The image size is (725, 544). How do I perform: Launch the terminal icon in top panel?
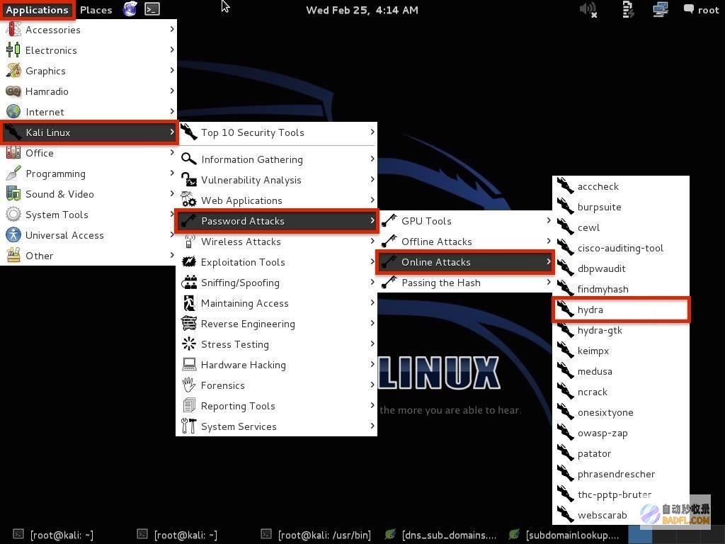pos(152,9)
